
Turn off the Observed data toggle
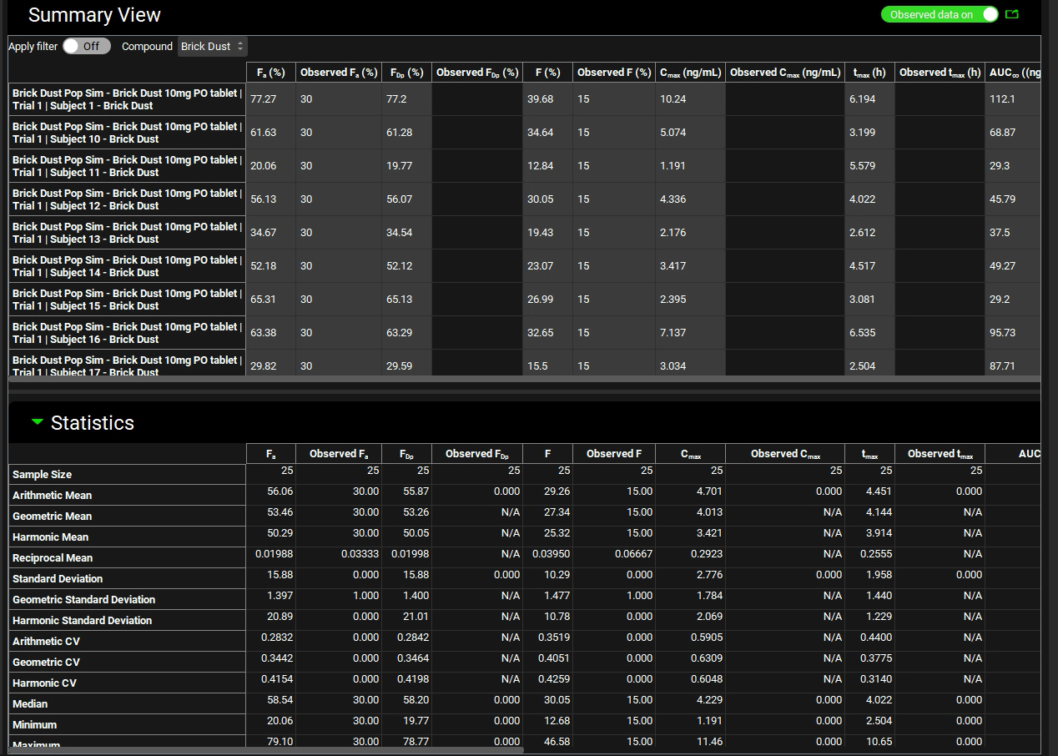(988, 14)
